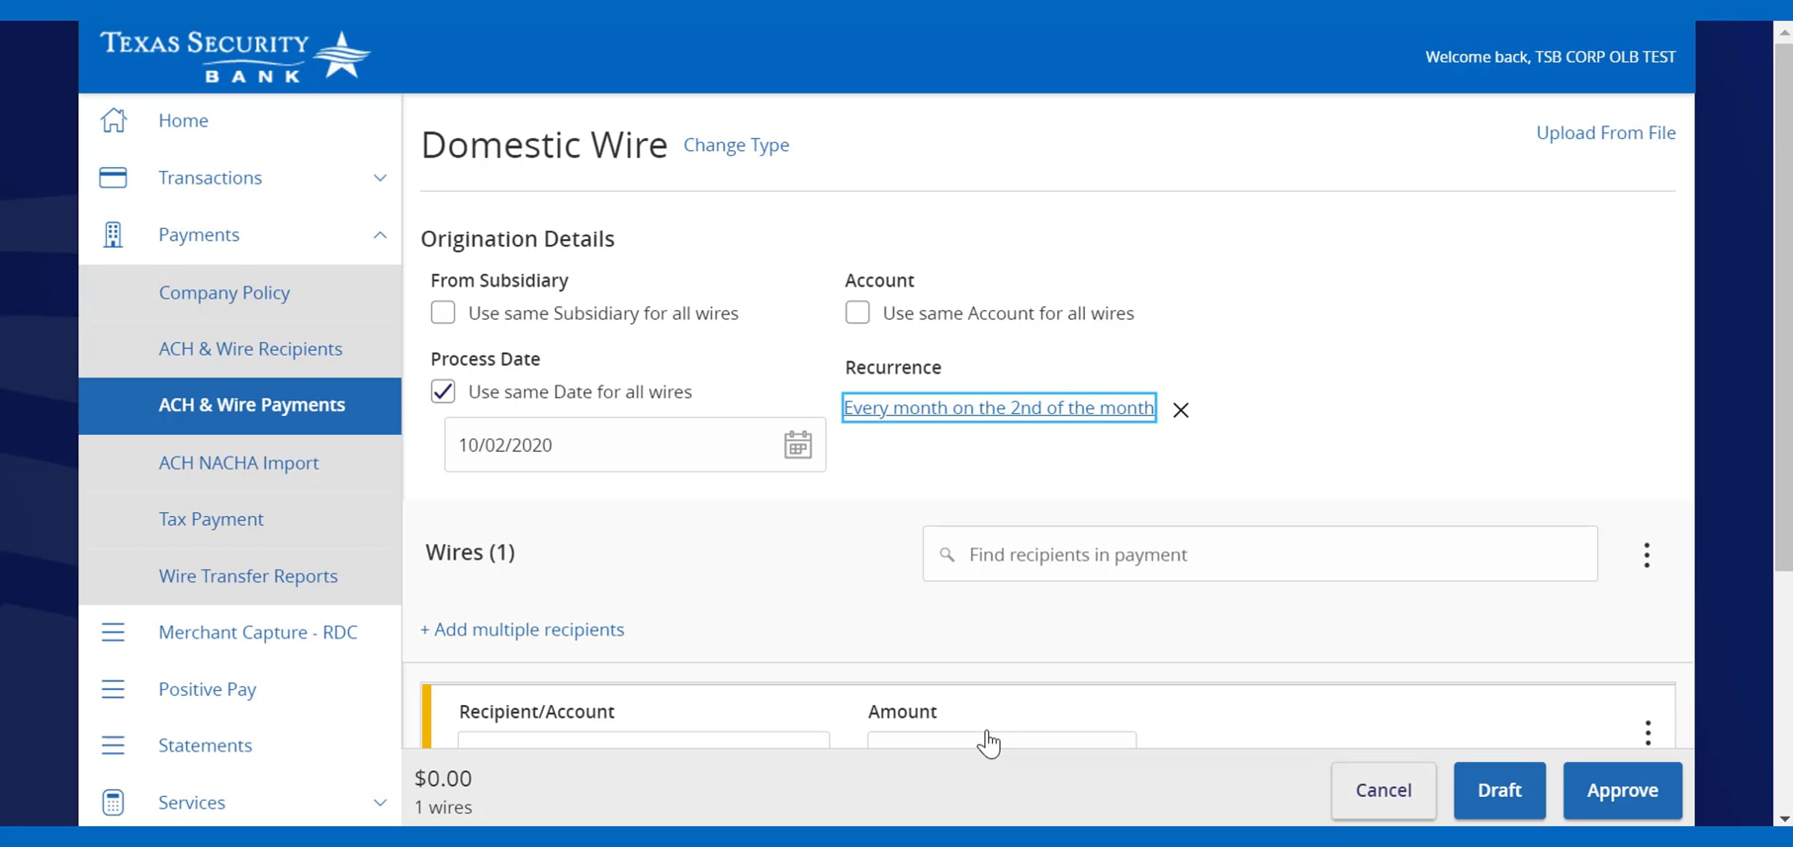The height and width of the screenshot is (847, 1793).
Task: Remove the recurrence with the X icon
Action: pos(1180,410)
